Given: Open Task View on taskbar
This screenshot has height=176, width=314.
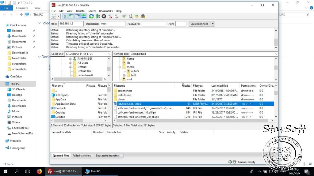Looking at the screenshot, I should pyautogui.click(x=27, y=171).
